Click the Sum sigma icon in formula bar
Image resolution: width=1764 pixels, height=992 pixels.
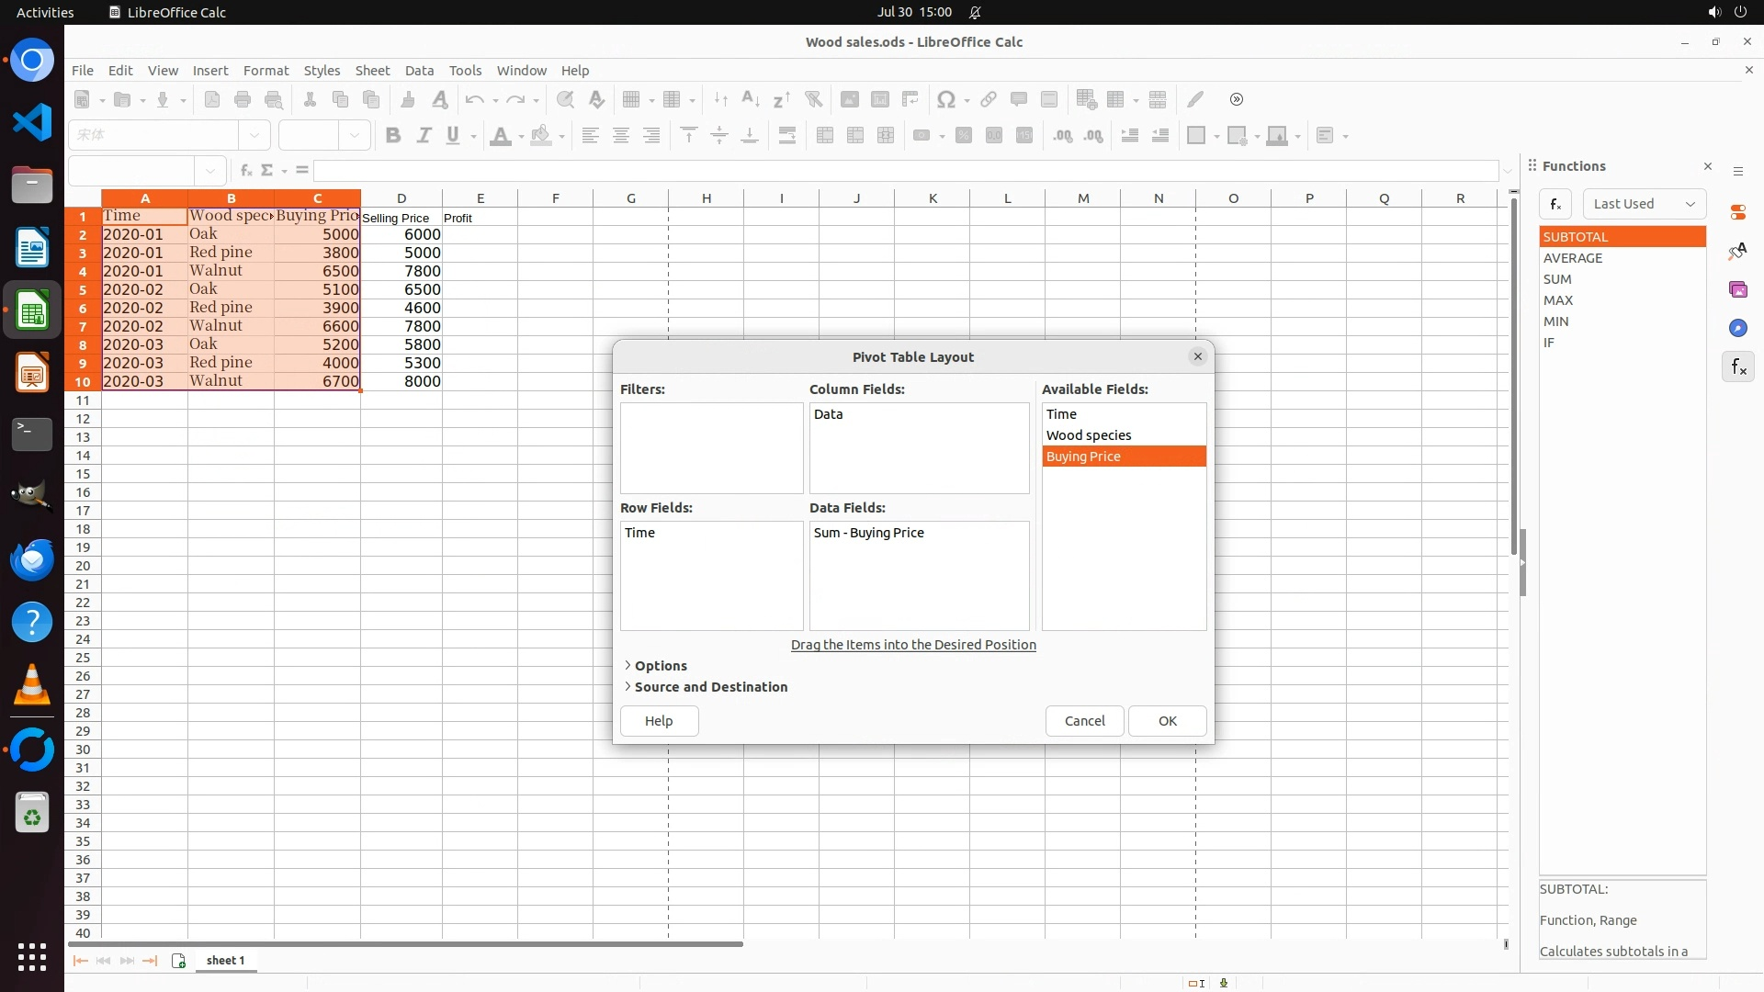point(267,170)
